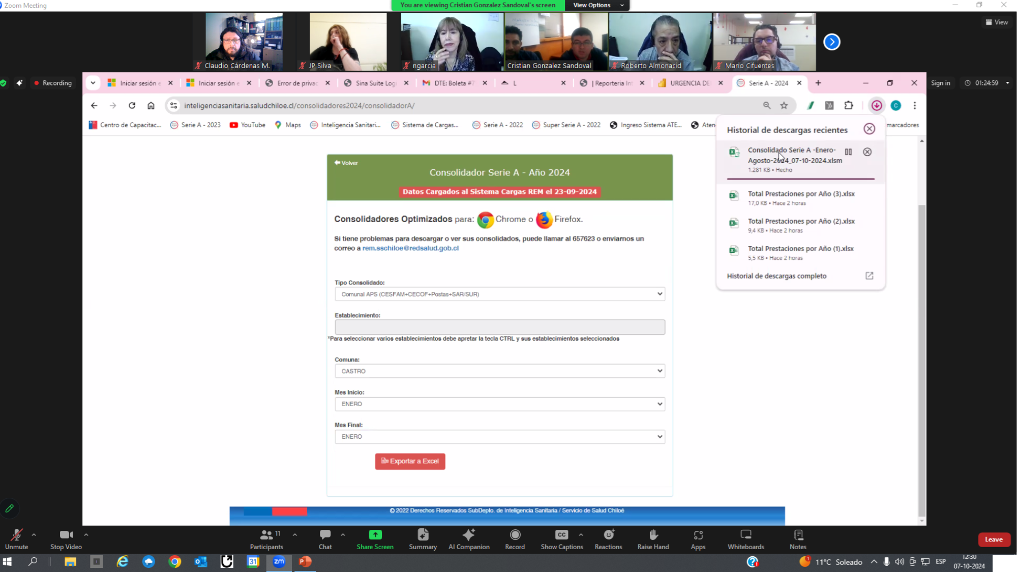Open Google Chrome from taskbar
1017x572 pixels.
click(174, 561)
